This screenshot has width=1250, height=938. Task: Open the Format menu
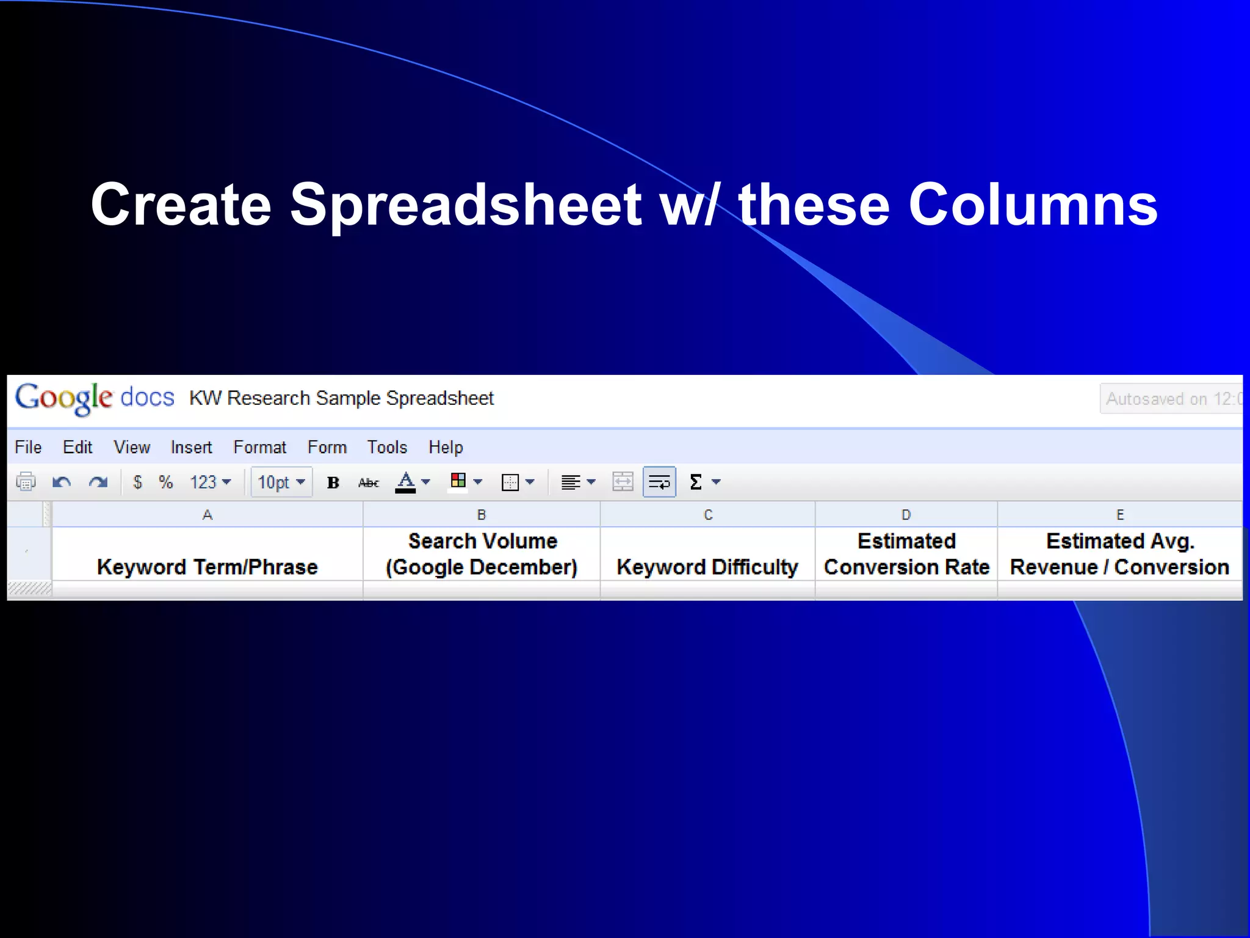259,447
